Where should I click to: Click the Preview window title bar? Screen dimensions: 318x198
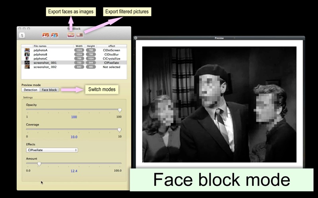(x=219, y=38)
